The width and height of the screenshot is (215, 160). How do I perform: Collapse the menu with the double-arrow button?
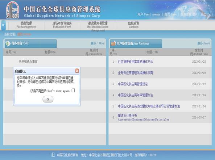pyautogui.click(x=3, y=25)
